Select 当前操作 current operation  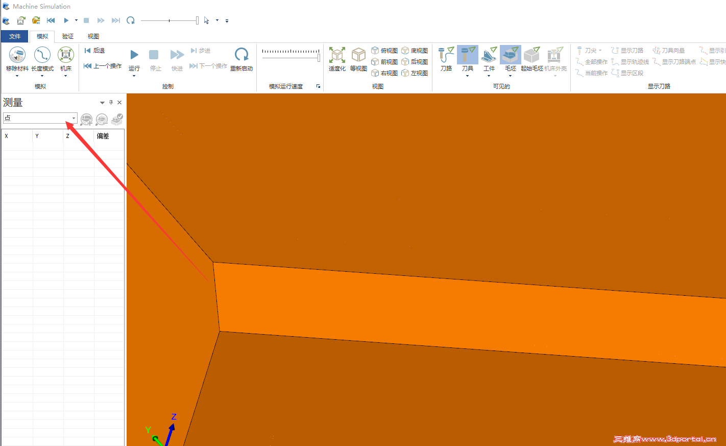coord(592,73)
